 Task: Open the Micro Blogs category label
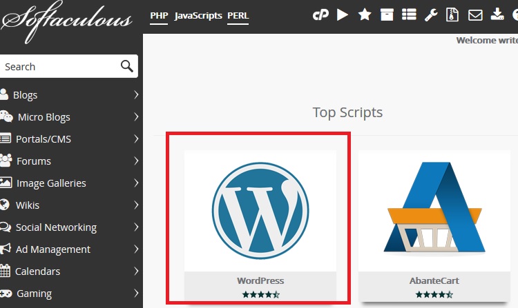click(x=44, y=117)
